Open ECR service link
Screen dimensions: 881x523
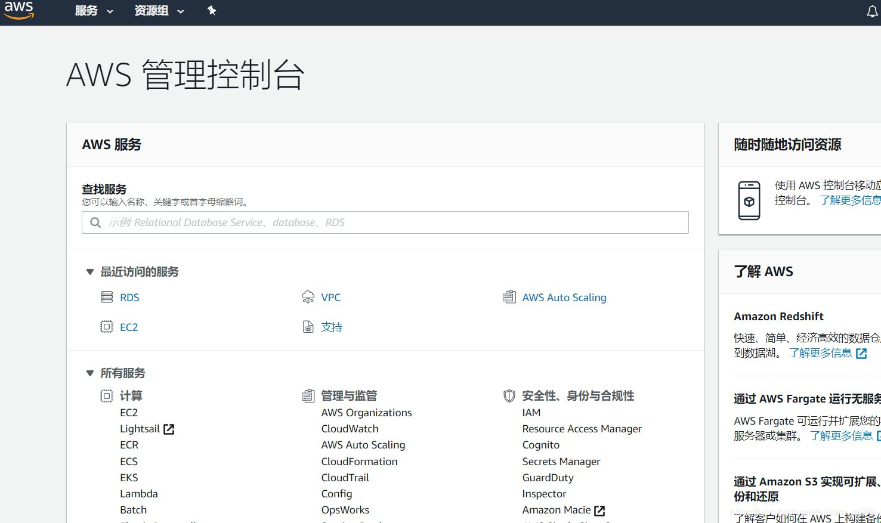[129, 445]
